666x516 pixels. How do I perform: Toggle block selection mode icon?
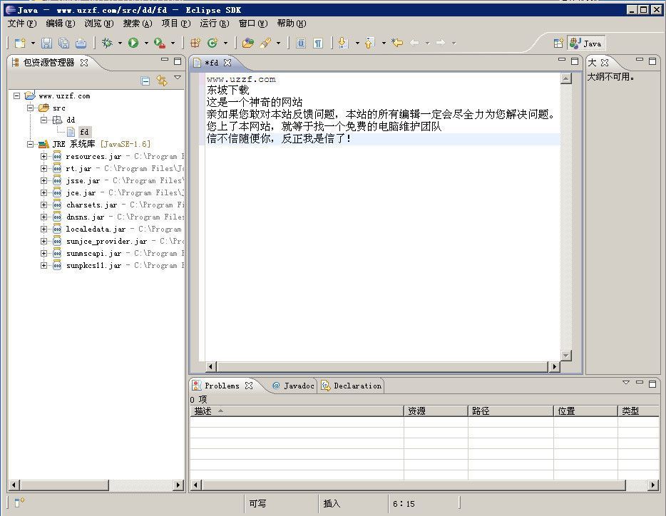tap(301, 43)
